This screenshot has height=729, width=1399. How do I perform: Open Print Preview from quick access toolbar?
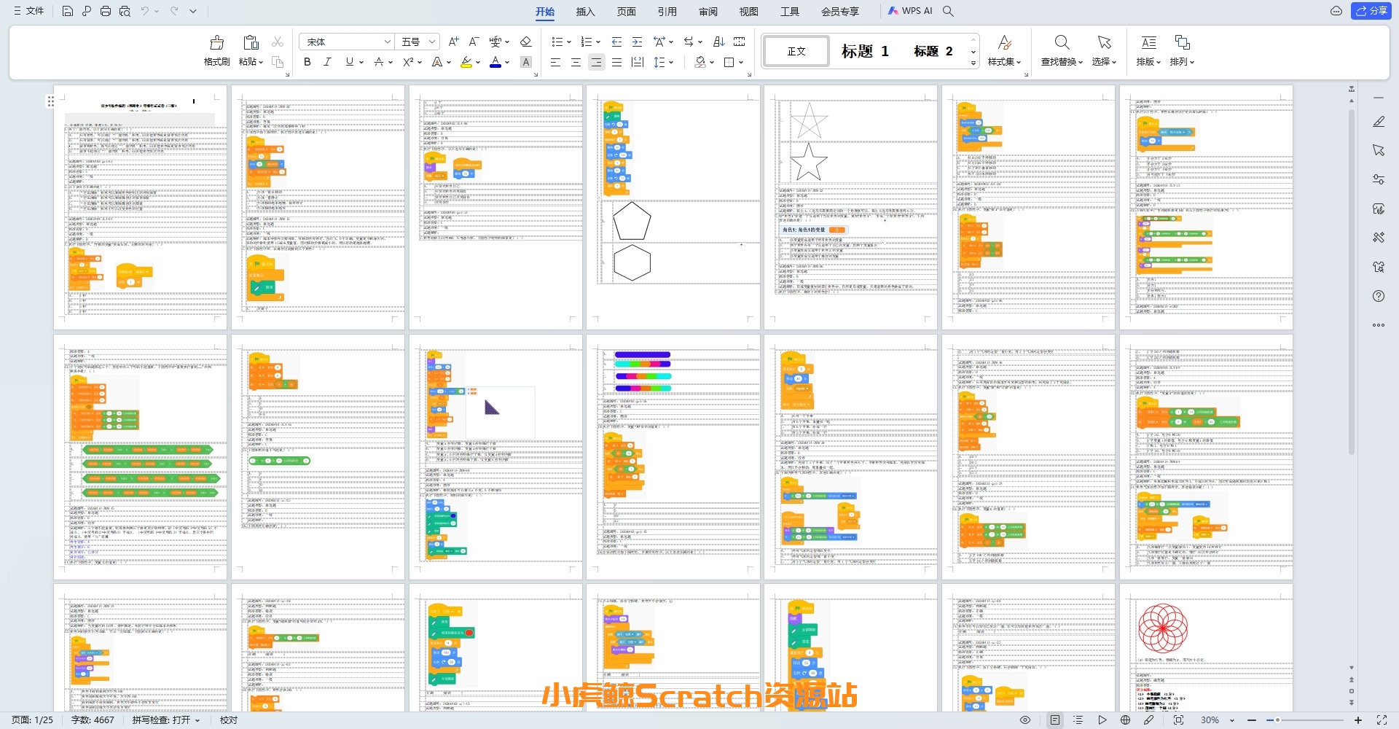[125, 11]
